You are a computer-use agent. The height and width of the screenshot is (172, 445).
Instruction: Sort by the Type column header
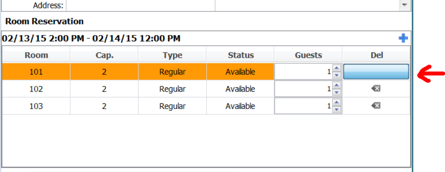(172, 55)
